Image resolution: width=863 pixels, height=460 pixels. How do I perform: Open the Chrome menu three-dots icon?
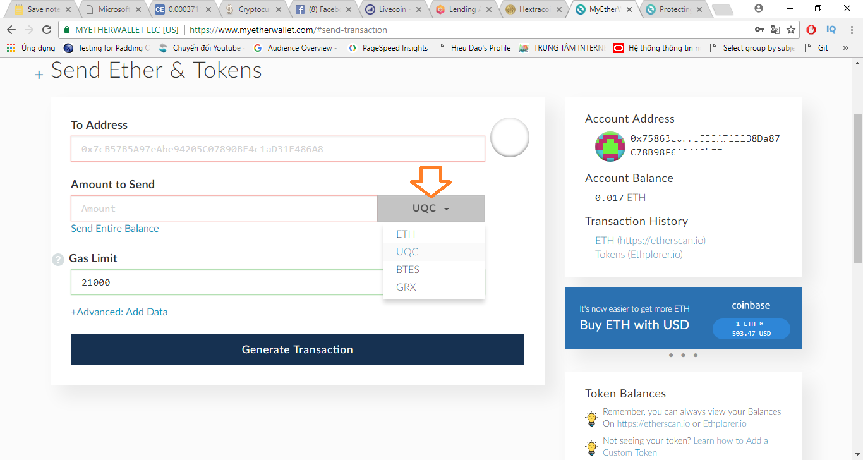pos(850,30)
